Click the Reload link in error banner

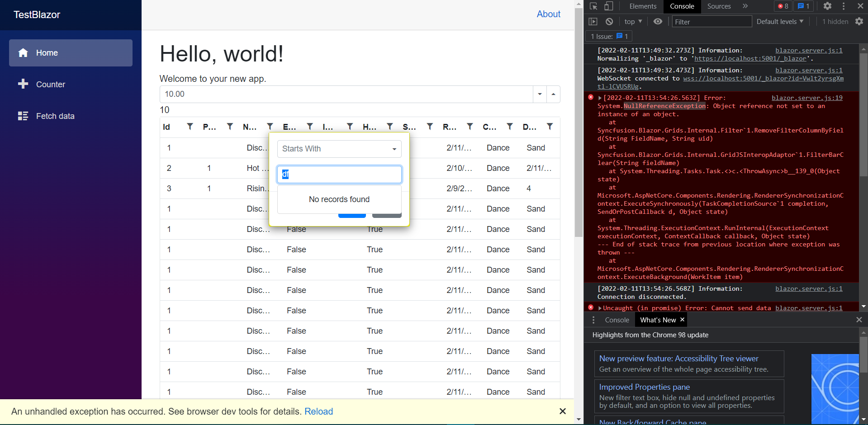[318, 411]
